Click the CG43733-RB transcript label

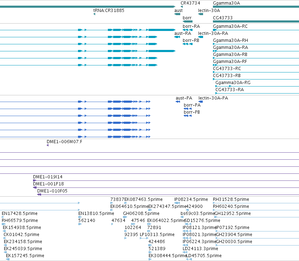pyautogui.click(x=227, y=75)
